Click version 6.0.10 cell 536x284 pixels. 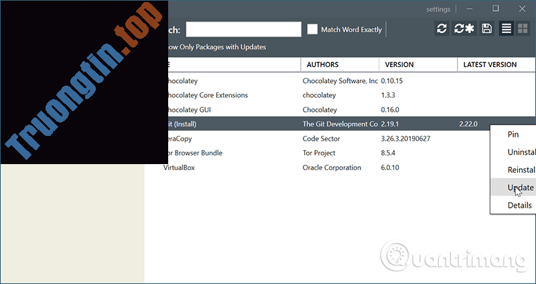point(390,167)
